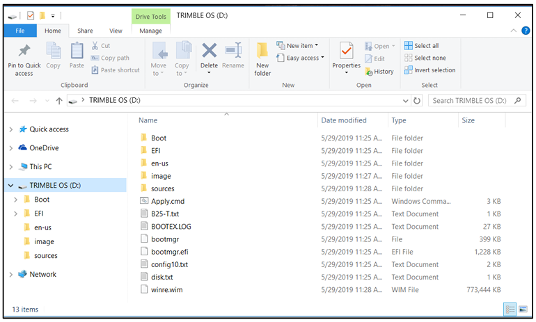Sort by Date modified column header
The width and height of the screenshot is (536, 322).
344,120
